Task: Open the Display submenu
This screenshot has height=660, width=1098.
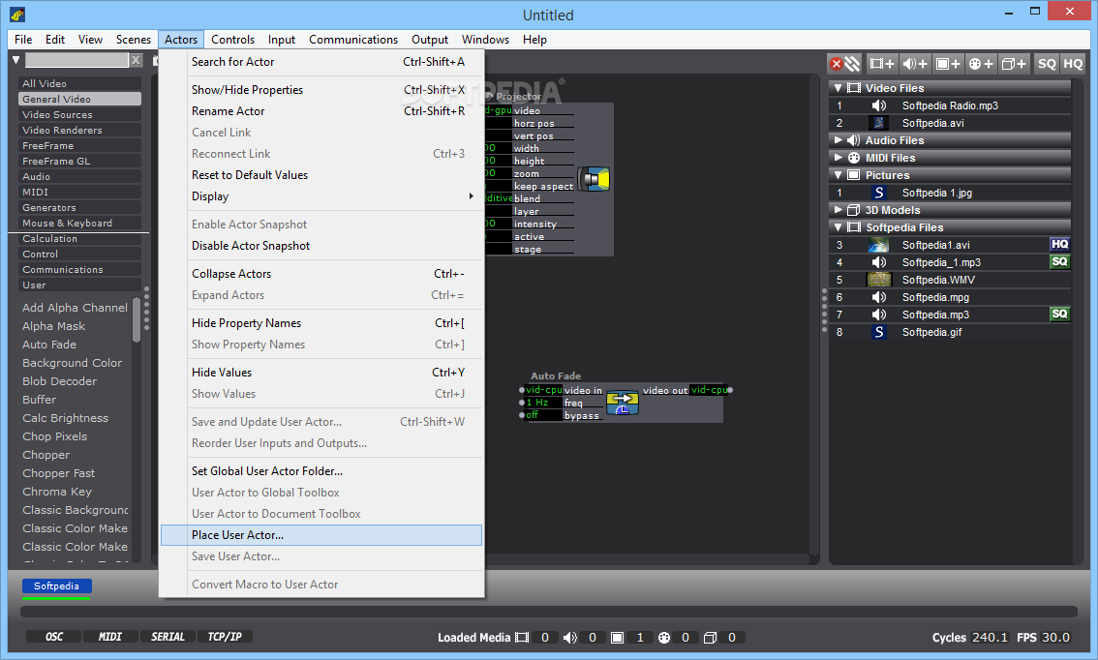Action: 321,196
